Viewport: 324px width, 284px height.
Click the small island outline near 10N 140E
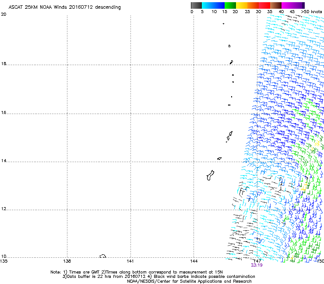point(103,256)
